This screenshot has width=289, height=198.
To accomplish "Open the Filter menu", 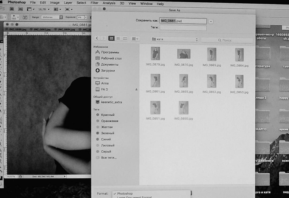I will pos(94,3).
